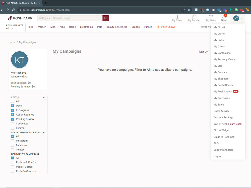Viewport: 251px width, 188px height.
Task: Click Logout in account menu
Action: tap(217, 156)
